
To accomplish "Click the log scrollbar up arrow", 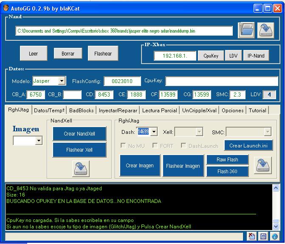I will click(x=276, y=188).
